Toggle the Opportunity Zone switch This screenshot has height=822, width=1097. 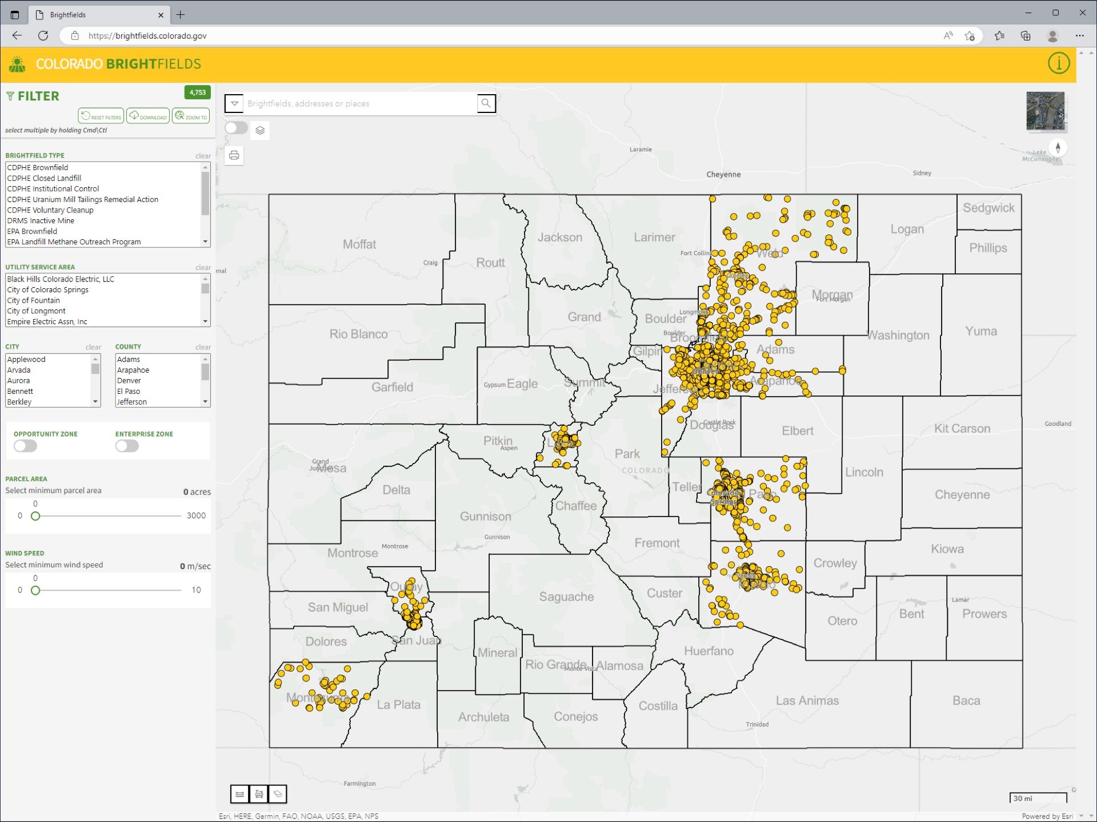26,446
